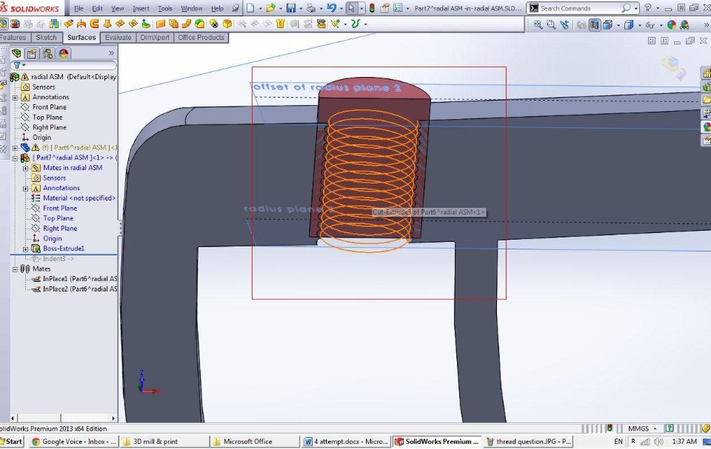Click the Display Style cube icon

click(x=629, y=24)
